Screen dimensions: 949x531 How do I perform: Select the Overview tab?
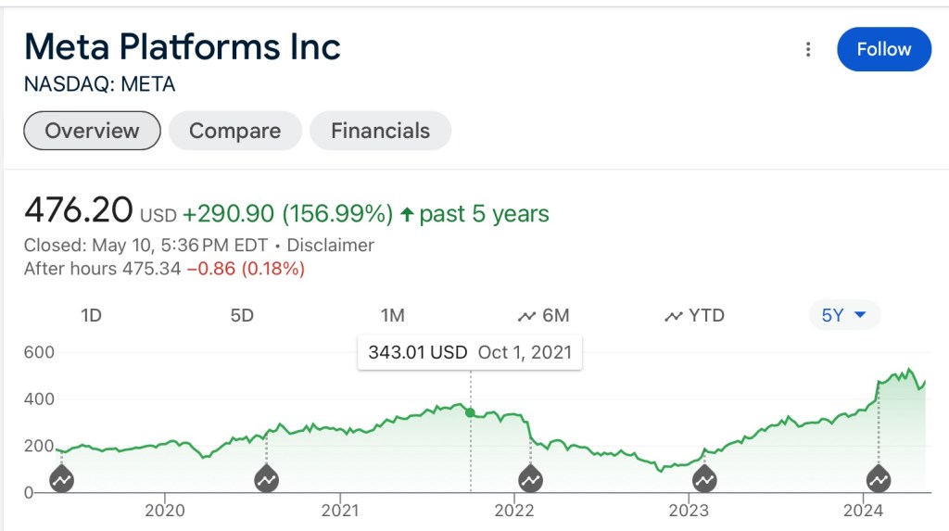(92, 131)
